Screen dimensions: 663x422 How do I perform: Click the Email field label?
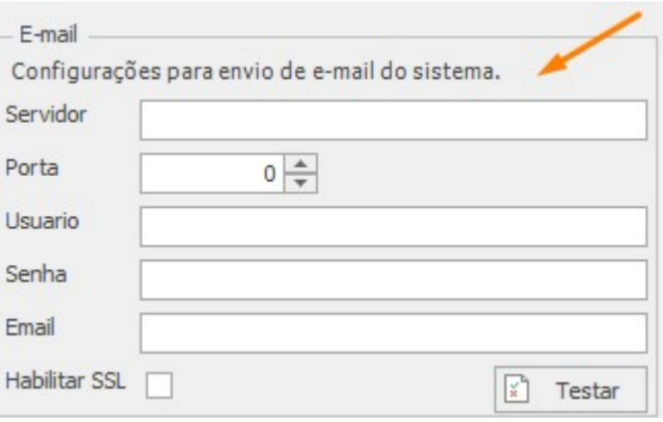pos(31,326)
